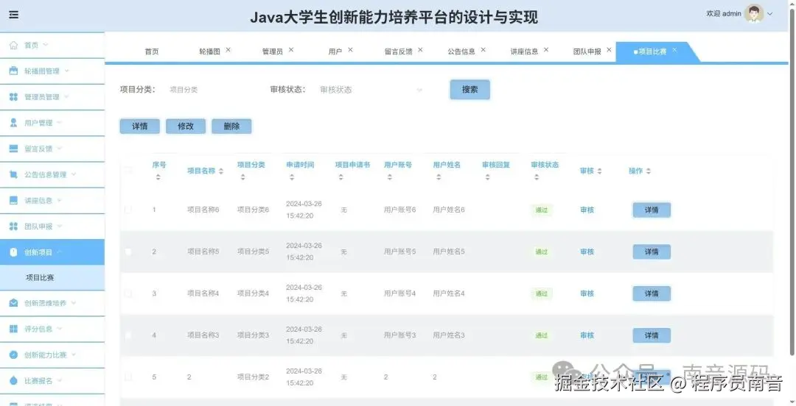The width and height of the screenshot is (796, 406).
Task: Switch to the 轮播图 tab
Action: pos(209,51)
